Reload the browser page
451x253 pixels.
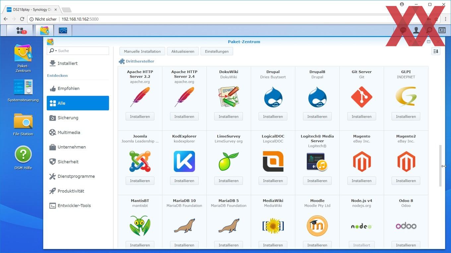tap(22, 19)
